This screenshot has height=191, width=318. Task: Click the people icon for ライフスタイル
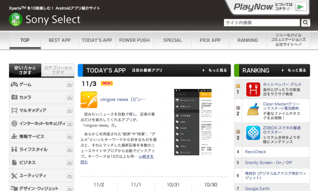[x=14, y=149]
